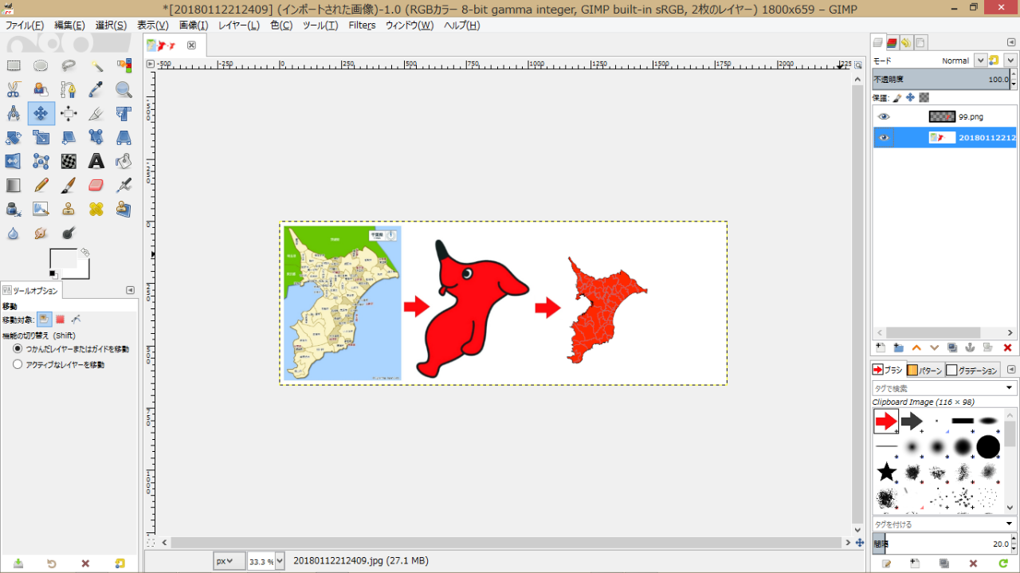Select the Color Picker eyedropper tool
Viewport: 1020px width, 573px height.
96,89
